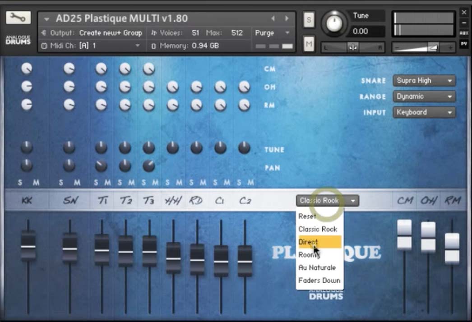Click the HH channel label
Screen dimensions: 472x322
pyautogui.click(x=173, y=200)
